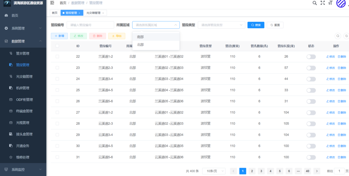Collapse the sidebar with the hamburger icon
This screenshot has width=349, height=176.
click(x=52, y=3)
